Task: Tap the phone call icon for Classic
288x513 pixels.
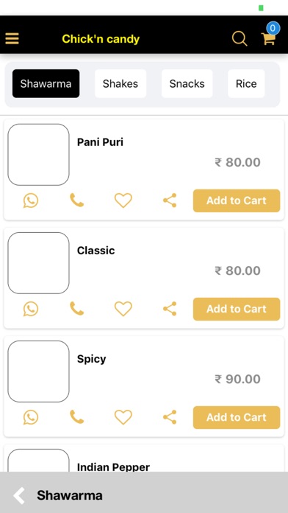Action: point(77,309)
